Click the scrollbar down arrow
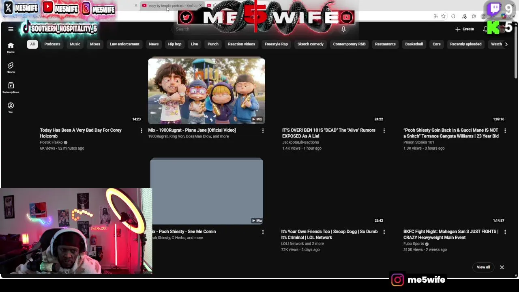Viewport: 519px width, 292px height. coord(516,275)
